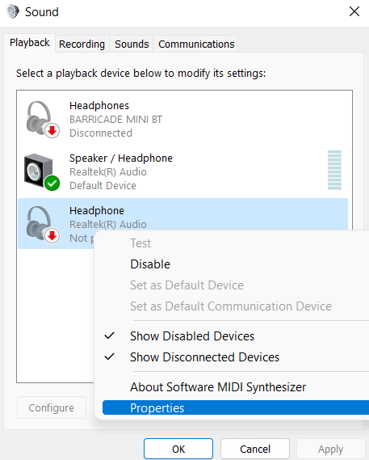This screenshot has width=369, height=460.
Task: Click the 'Headphones' device name at top
Action: [99, 106]
